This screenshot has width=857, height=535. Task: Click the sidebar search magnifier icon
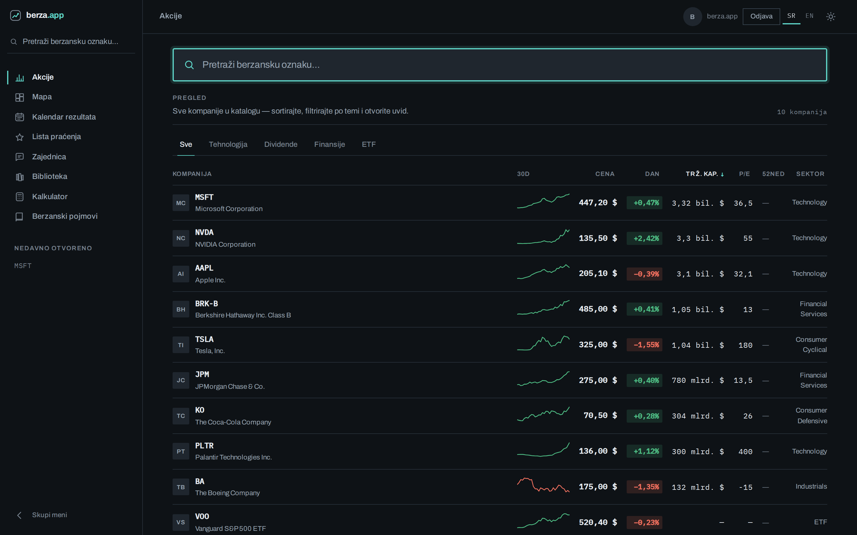(14, 42)
